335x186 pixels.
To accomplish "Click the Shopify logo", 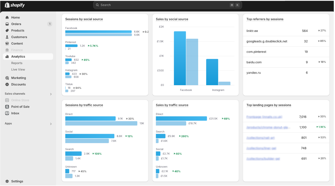I will point(15,5).
